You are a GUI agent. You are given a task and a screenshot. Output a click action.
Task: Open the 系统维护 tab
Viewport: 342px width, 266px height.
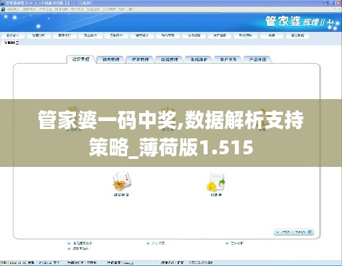pyautogui.click(x=199, y=59)
